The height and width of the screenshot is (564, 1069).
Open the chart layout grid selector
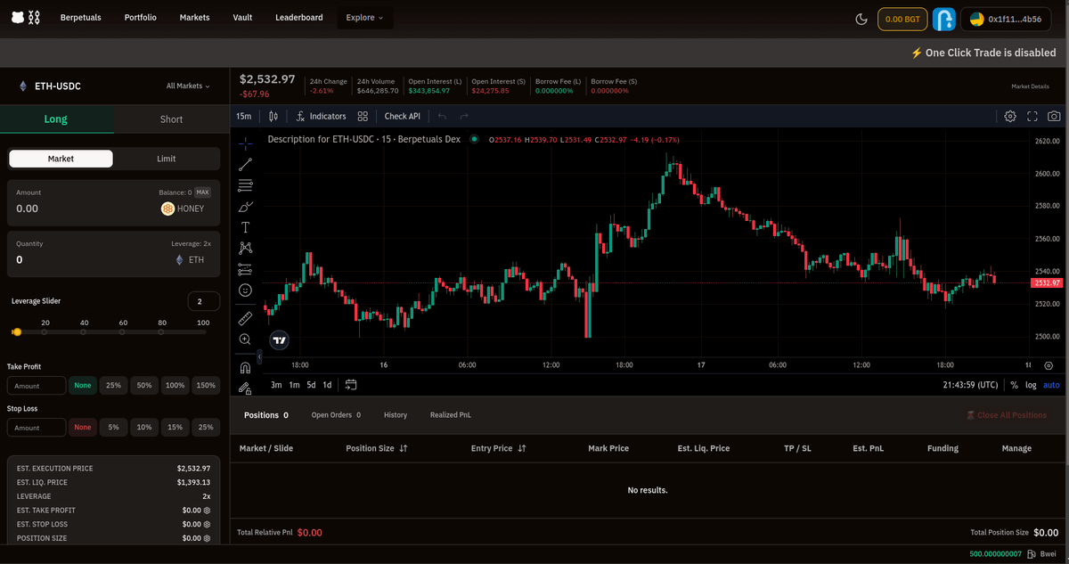tap(363, 116)
